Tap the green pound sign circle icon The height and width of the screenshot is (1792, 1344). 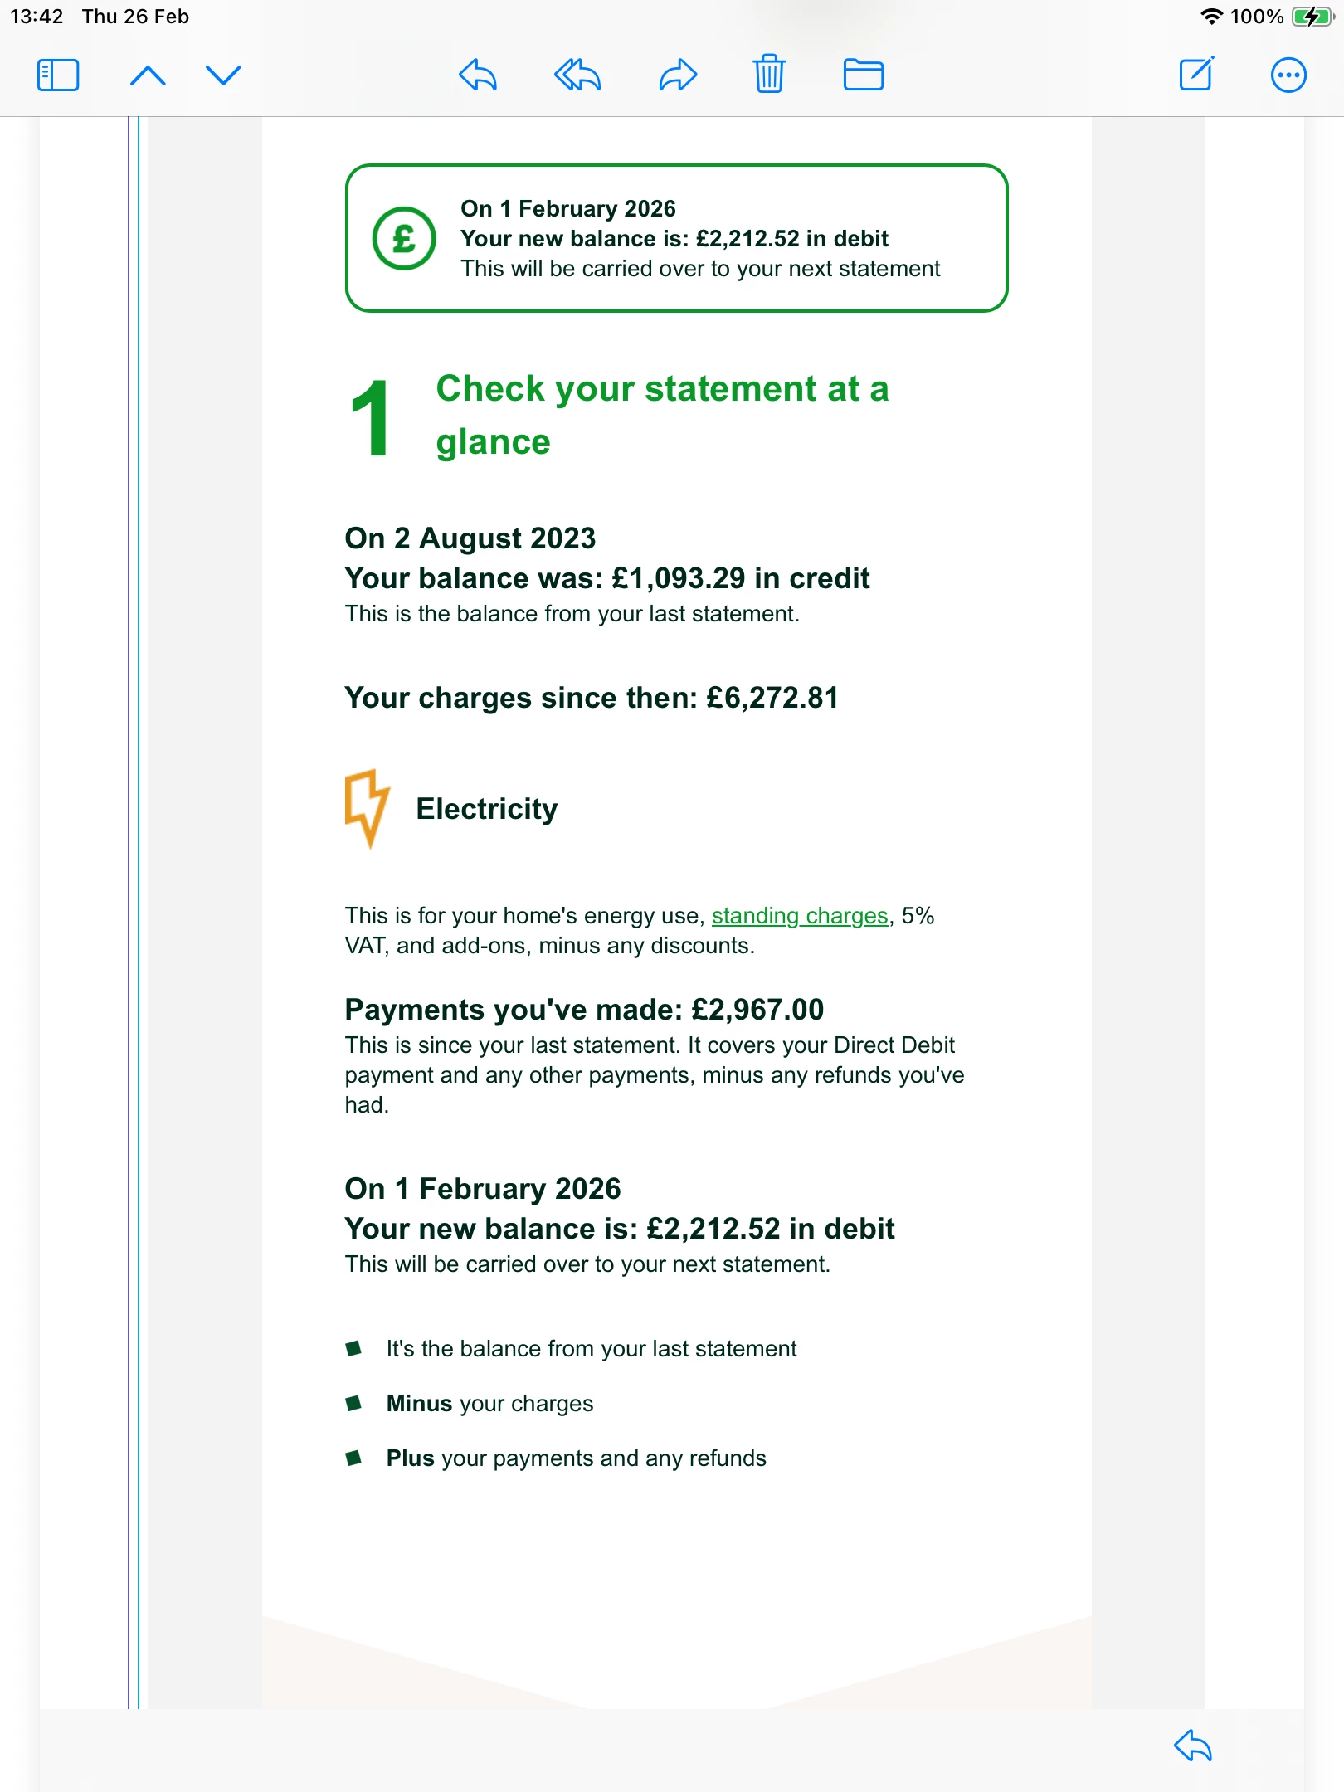pos(404,239)
